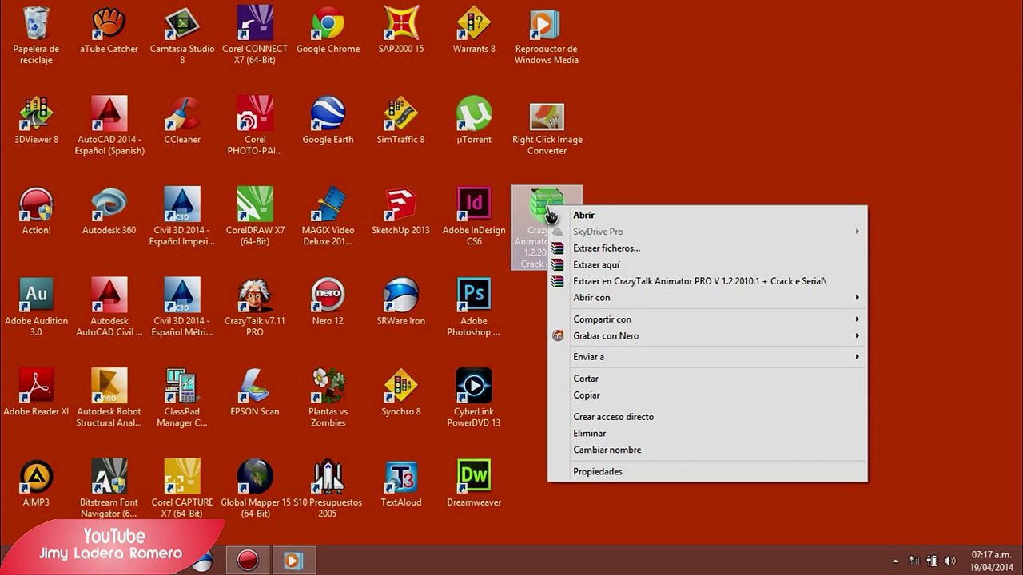Select the µTorrent desktop icon
Viewport: 1023px width, 575px height.
coord(474,121)
